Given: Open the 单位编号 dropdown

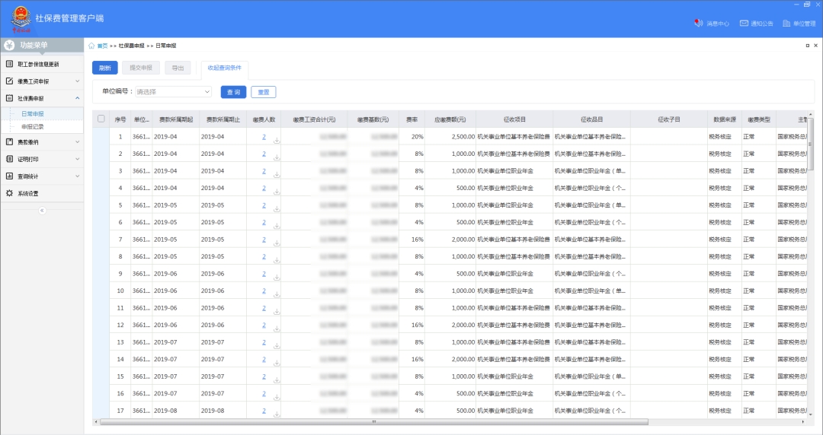Looking at the screenshot, I should point(173,92).
